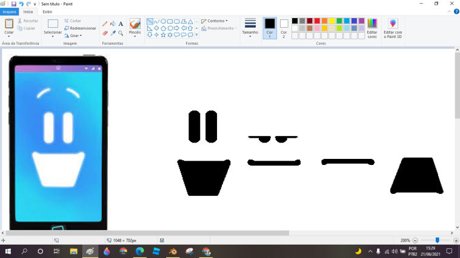Click the Redimensionar button

[x=80, y=28]
